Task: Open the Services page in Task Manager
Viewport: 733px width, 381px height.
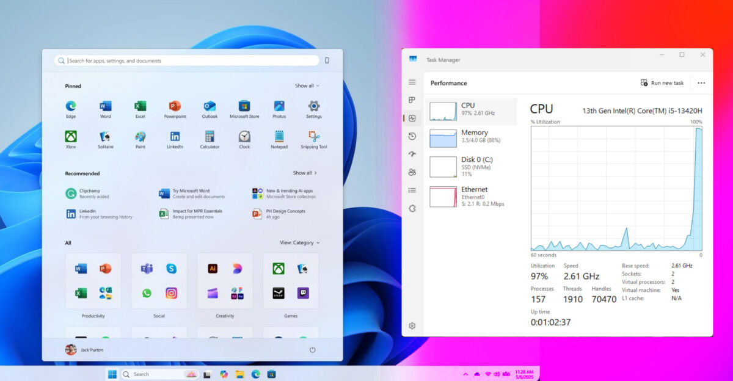Action: click(x=412, y=208)
